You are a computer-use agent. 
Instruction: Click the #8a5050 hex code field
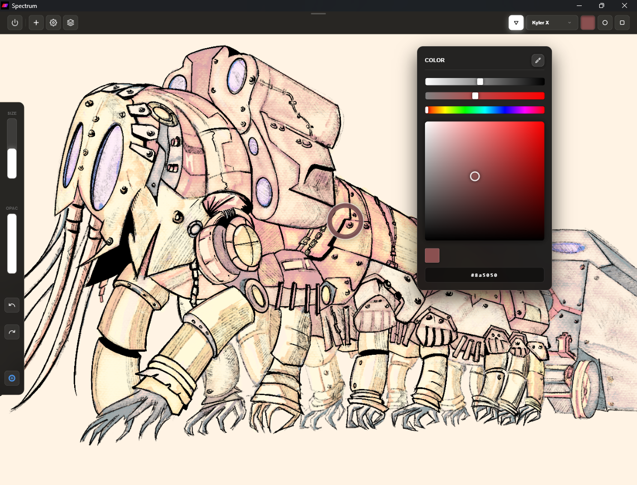point(484,275)
